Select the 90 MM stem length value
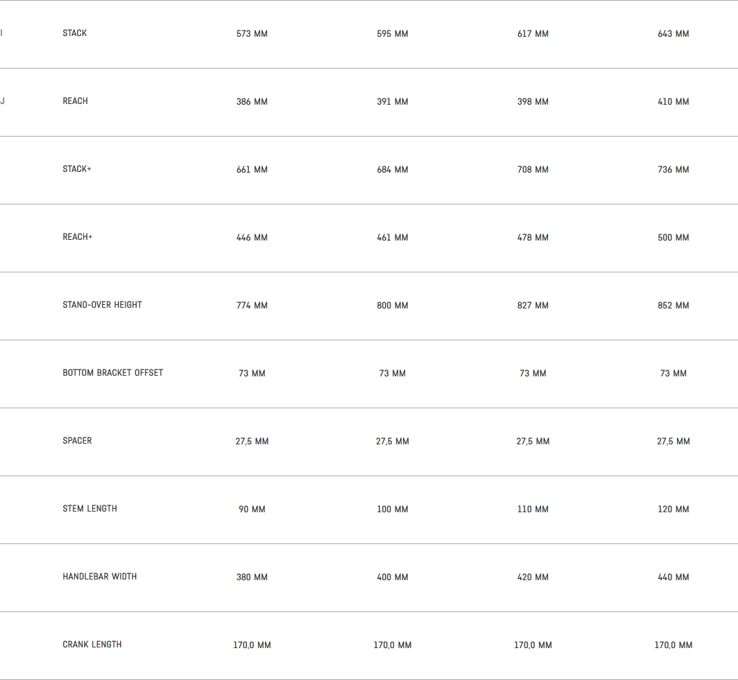The image size is (738, 680). [x=252, y=509]
